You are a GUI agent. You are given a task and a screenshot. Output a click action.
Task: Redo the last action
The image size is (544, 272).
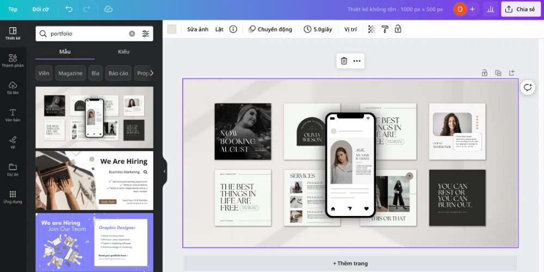pyautogui.click(x=88, y=9)
